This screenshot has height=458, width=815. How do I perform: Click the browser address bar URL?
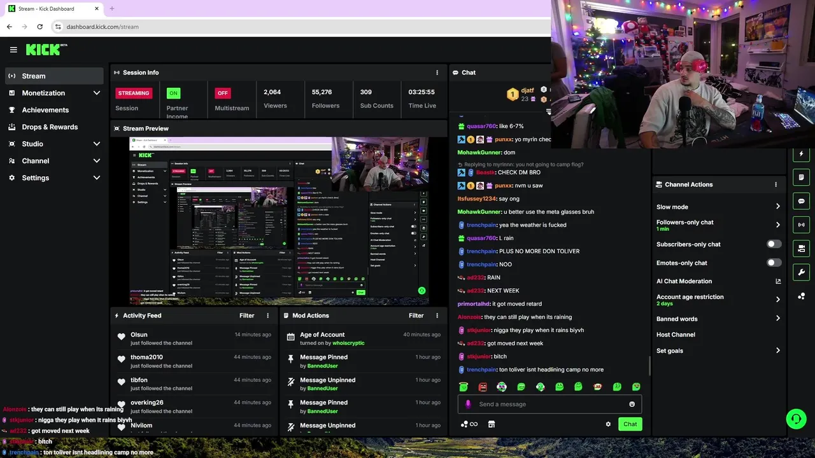[103, 27]
